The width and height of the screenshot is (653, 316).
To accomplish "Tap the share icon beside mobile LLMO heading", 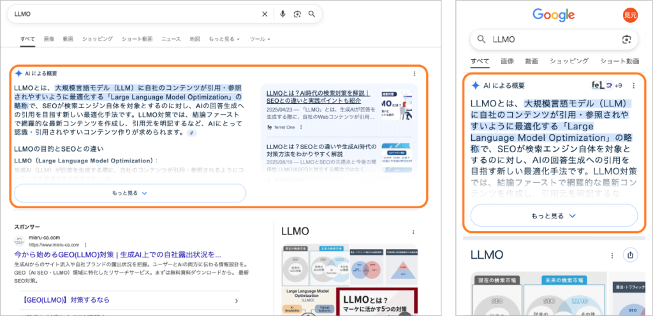I will [630, 255].
